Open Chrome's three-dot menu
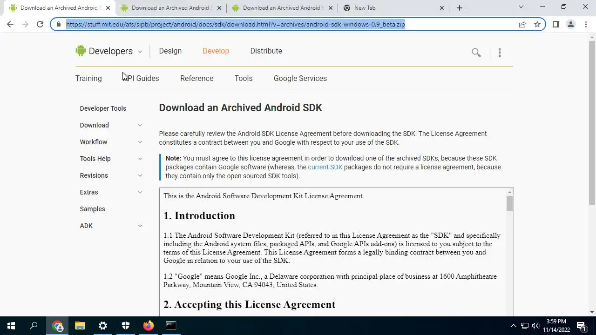Viewport: 596px width, 335px height. tap(586, 24)
